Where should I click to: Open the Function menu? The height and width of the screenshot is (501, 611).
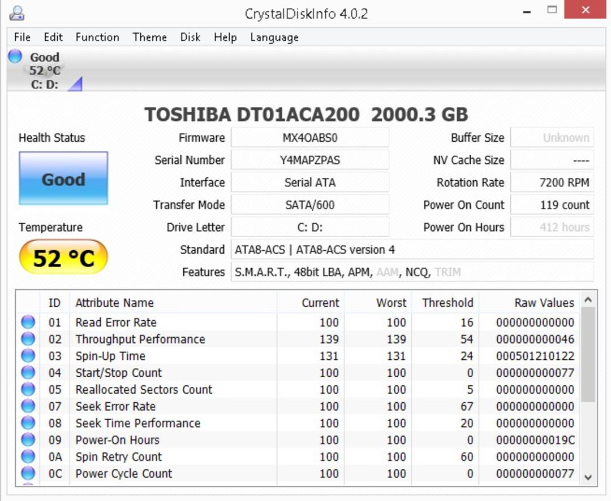tap(97, 37)
